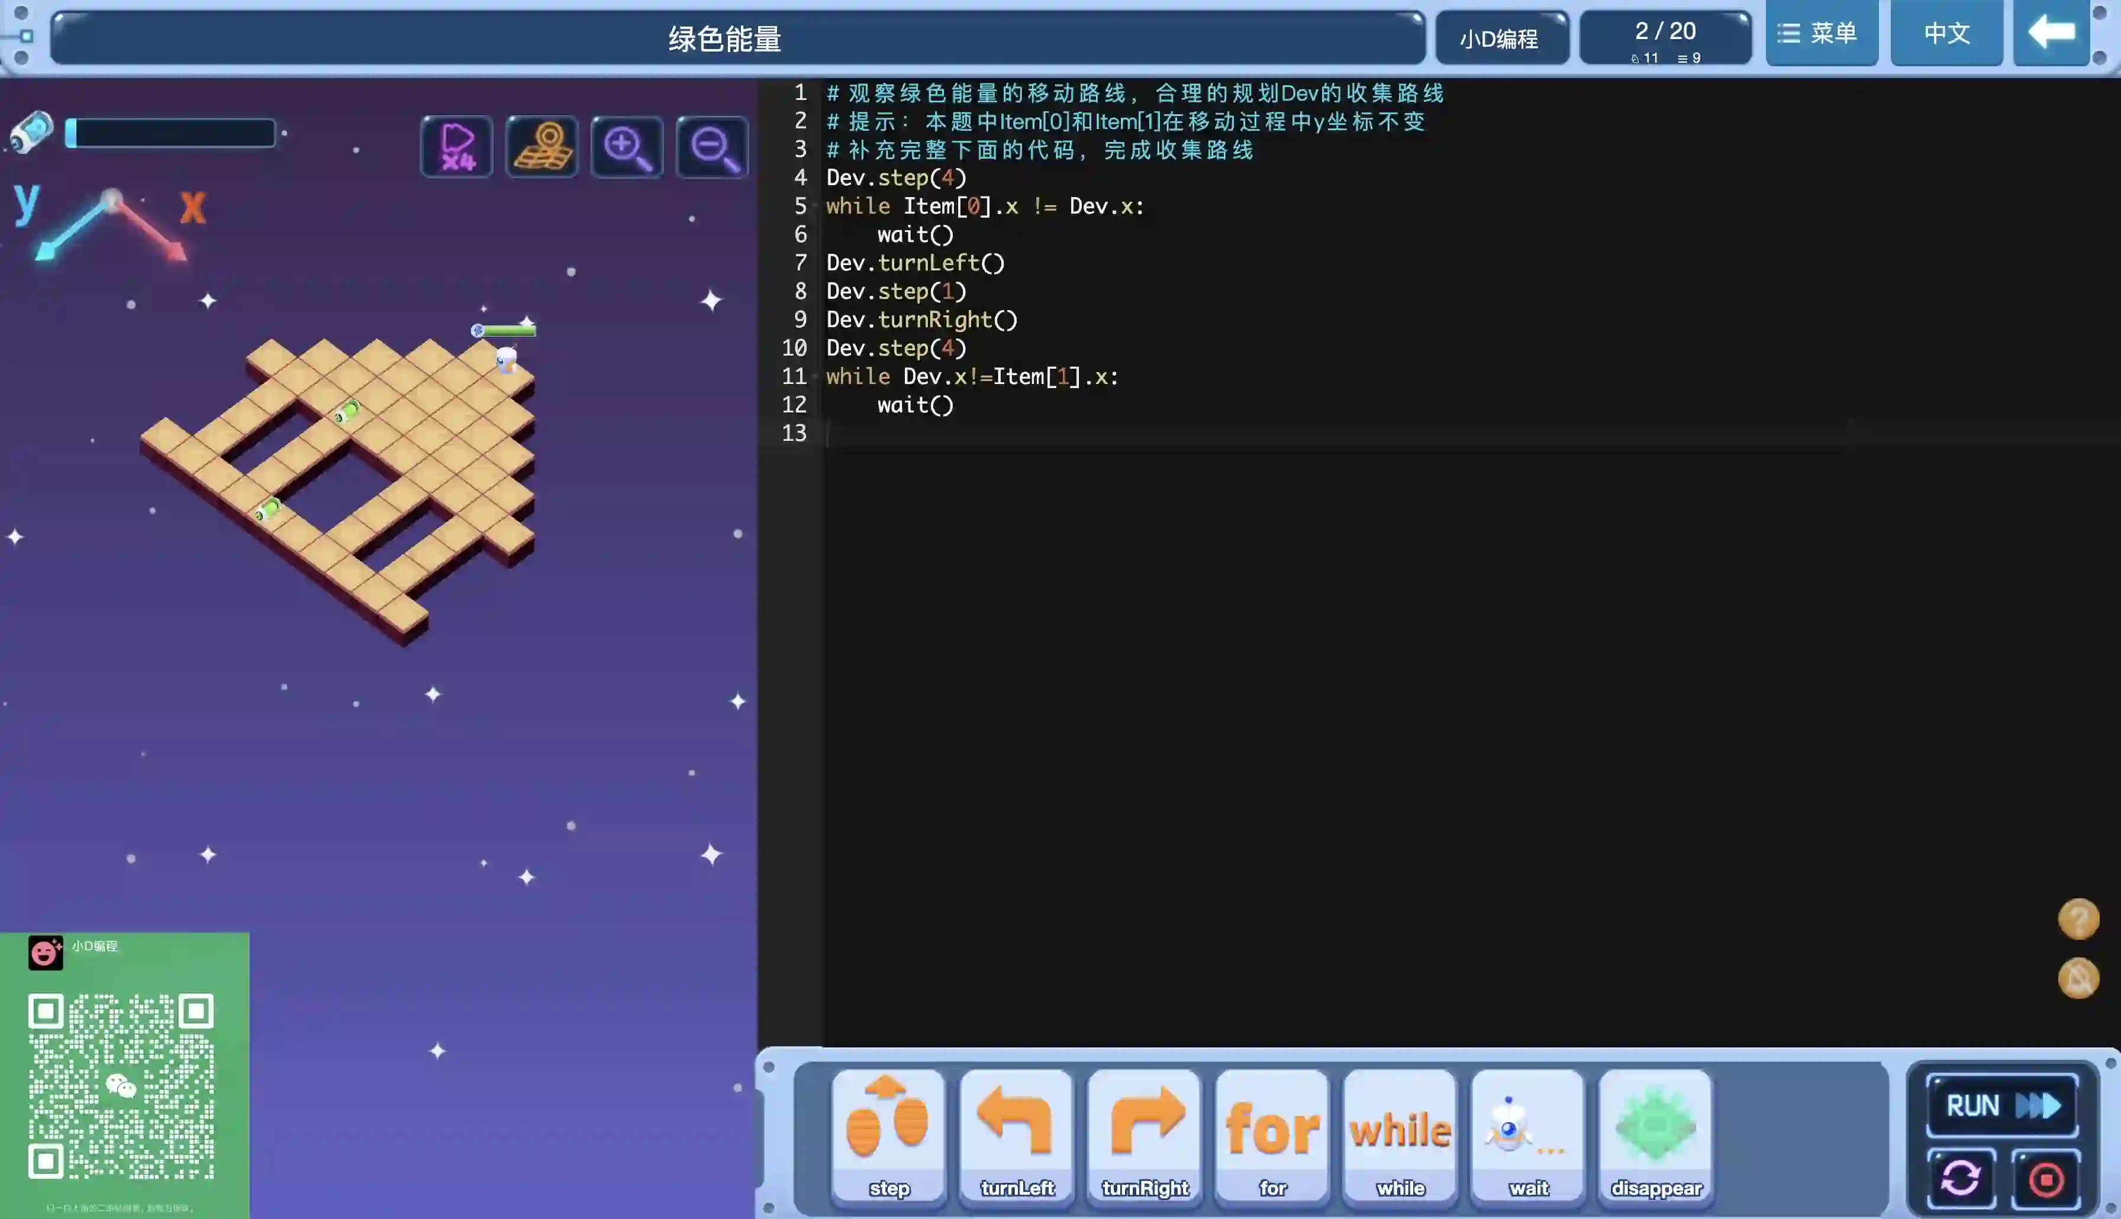Image resolution: width=2121 pixels, height=1219 pixels.
Task: Add a for loop block
Action: [1272, 1134]
